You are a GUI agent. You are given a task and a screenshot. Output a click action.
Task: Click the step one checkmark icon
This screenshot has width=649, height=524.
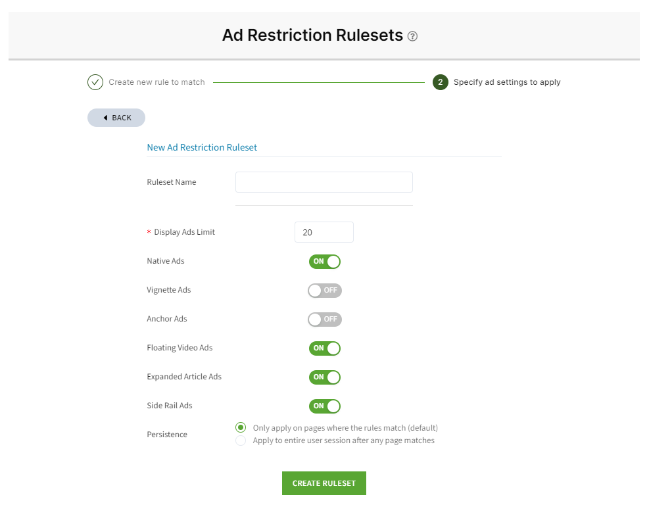[x=95, y=82]
